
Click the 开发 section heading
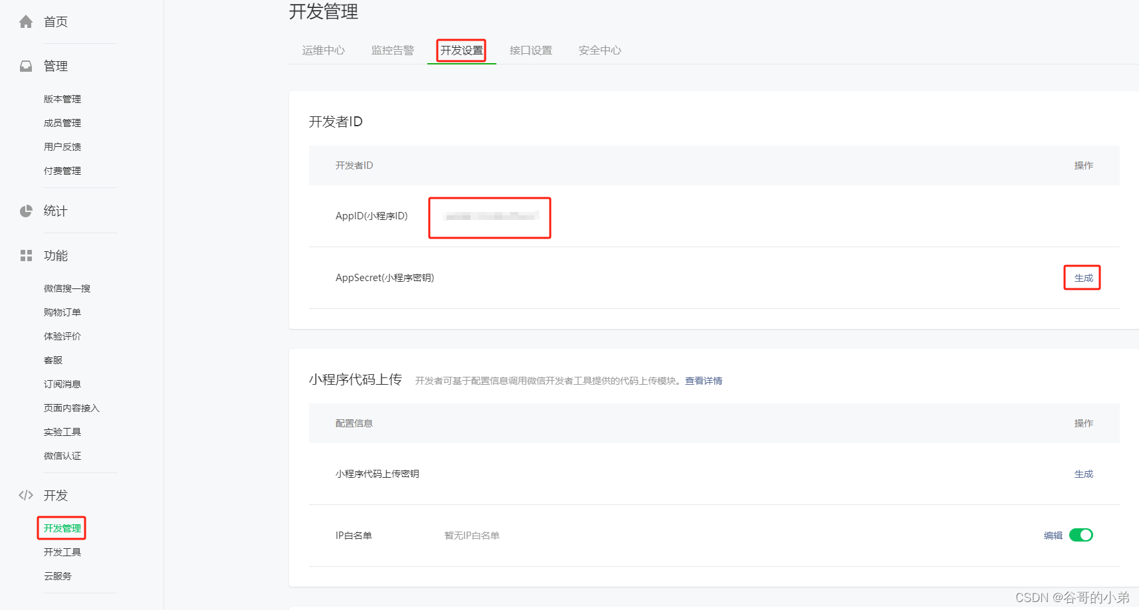(56, 496)
